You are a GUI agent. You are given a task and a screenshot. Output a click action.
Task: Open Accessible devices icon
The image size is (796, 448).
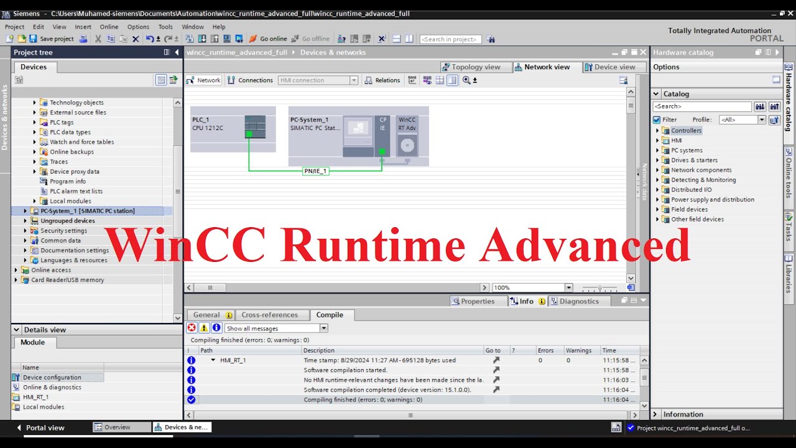pyautogui.click(x=341, y=39)
